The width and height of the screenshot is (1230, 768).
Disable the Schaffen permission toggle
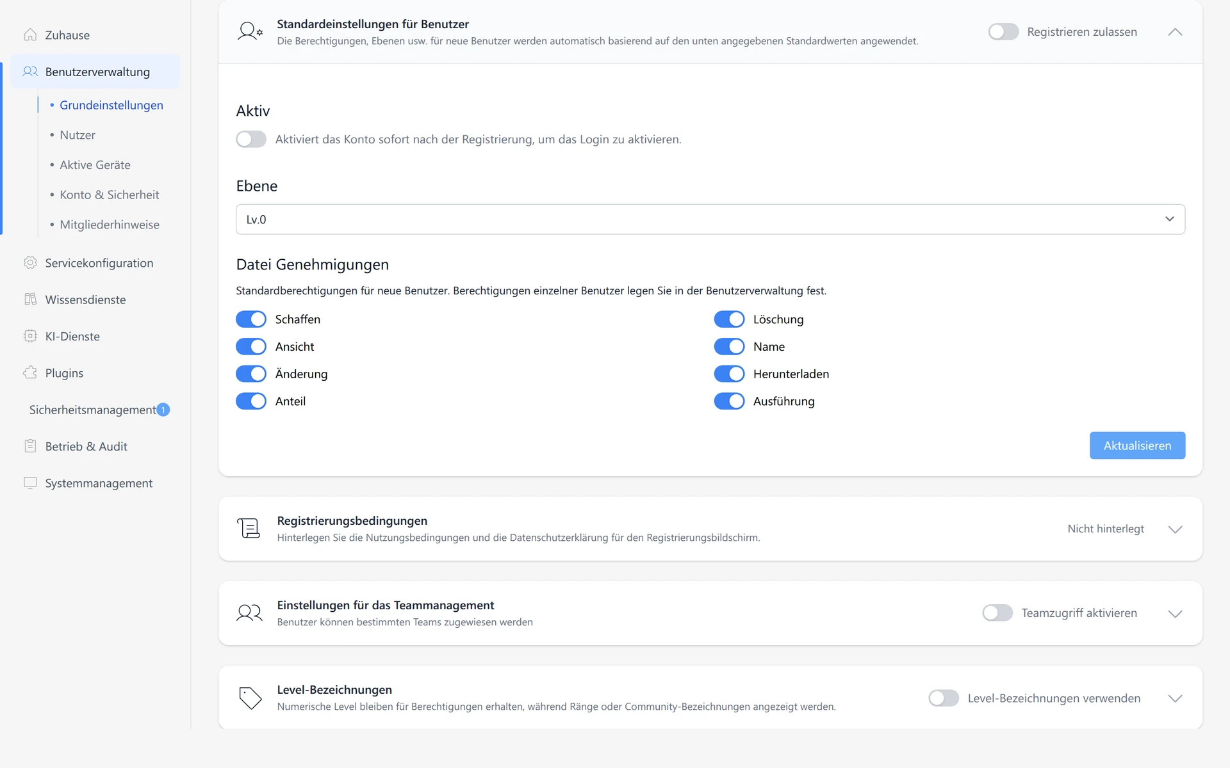click(x=251, y=319)
